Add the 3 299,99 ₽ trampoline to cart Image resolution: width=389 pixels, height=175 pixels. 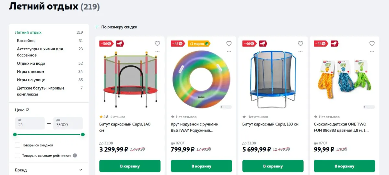(x=130, y=166)
